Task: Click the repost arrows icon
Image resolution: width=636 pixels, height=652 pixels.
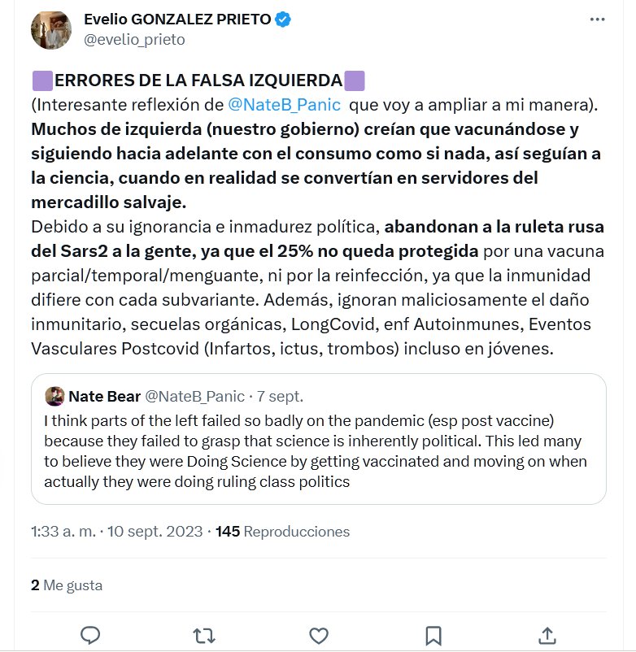Action: pos(205,634)
